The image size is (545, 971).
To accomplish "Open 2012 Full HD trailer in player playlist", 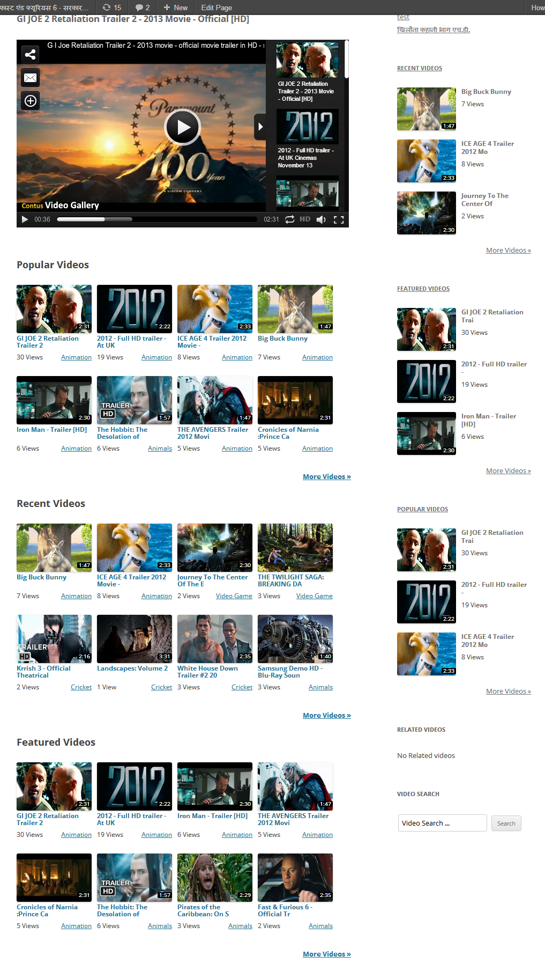I will [307, 127].
